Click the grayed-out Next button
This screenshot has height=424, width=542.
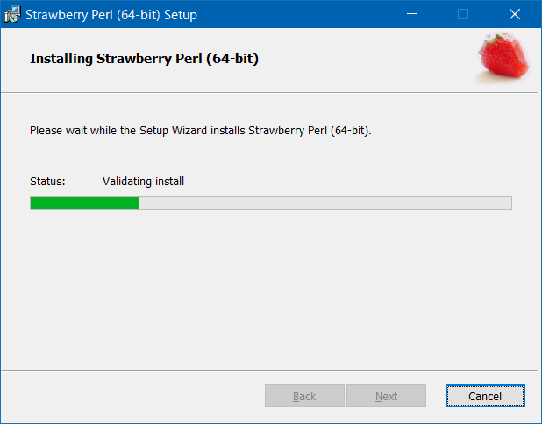(x=386, y=396)
